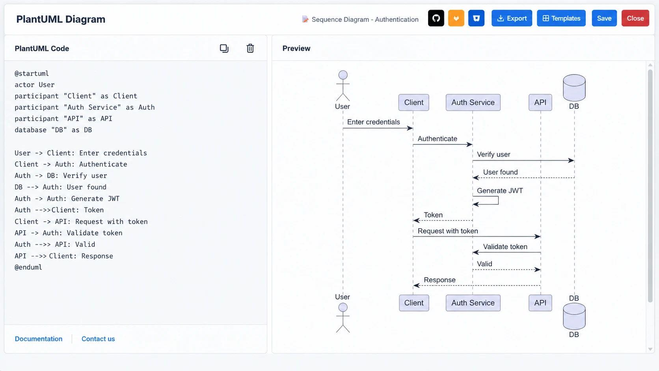This screenshot has width=659, height=371.
Task: Click the top Auth Service participant box
Action: [x=473, y=103]
